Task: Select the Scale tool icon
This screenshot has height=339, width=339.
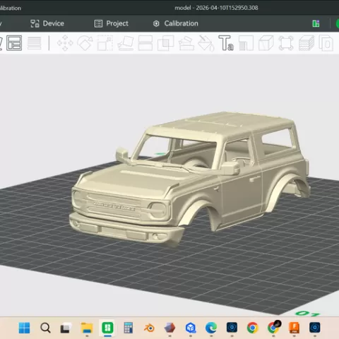Action: click(105, 43)
